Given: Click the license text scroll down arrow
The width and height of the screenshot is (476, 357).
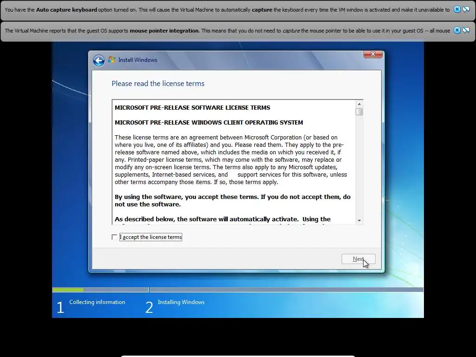Looking at the screenshot, I should pyautogui.click(x=359, y=221).
